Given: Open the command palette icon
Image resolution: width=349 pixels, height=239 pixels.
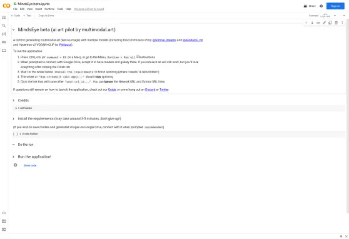Looking at the screenshot, I should point(4,221).
